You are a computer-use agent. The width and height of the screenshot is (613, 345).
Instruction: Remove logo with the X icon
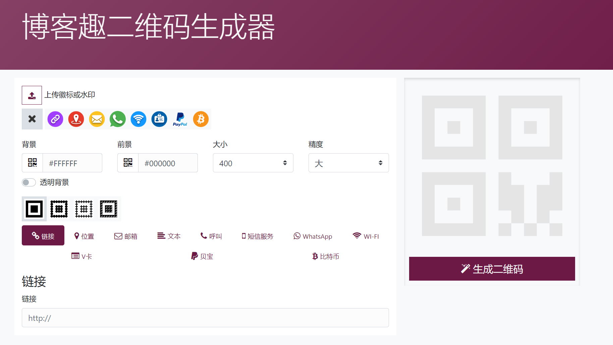click(x=32, y=119)
